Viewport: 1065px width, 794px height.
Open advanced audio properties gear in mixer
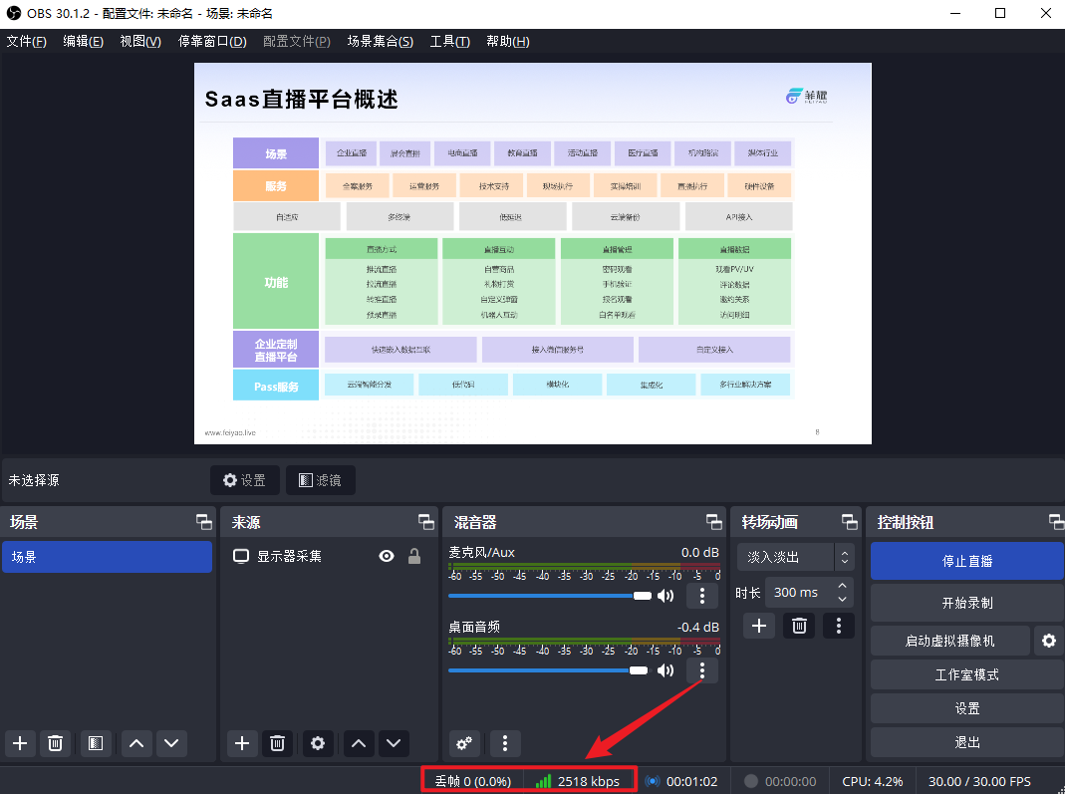[x=463, y=742]
